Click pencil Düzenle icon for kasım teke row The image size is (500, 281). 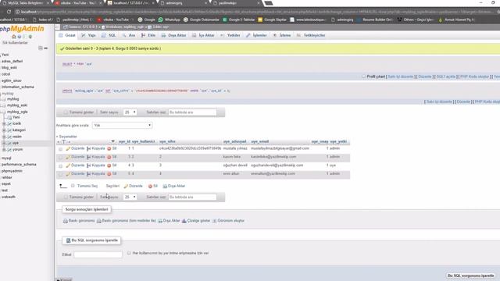point(68,157)
